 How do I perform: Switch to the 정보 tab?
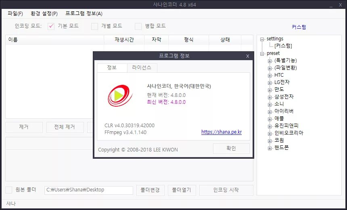(112, 68)
